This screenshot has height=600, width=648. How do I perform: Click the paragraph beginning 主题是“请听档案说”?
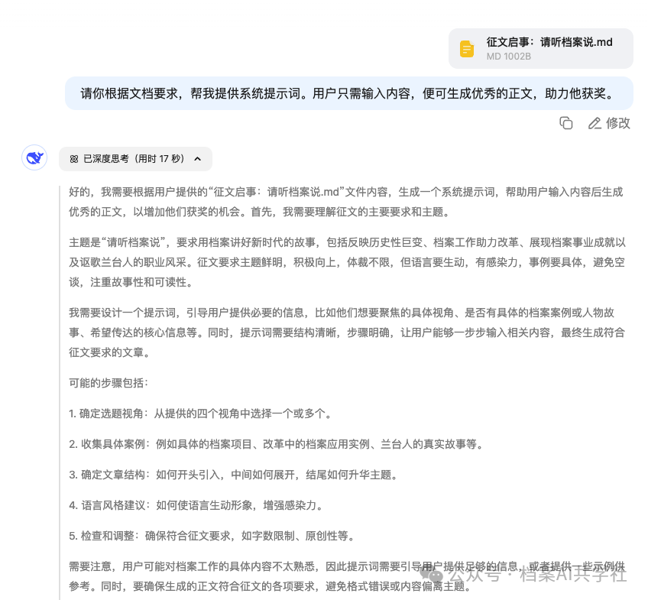pos(347,262)
